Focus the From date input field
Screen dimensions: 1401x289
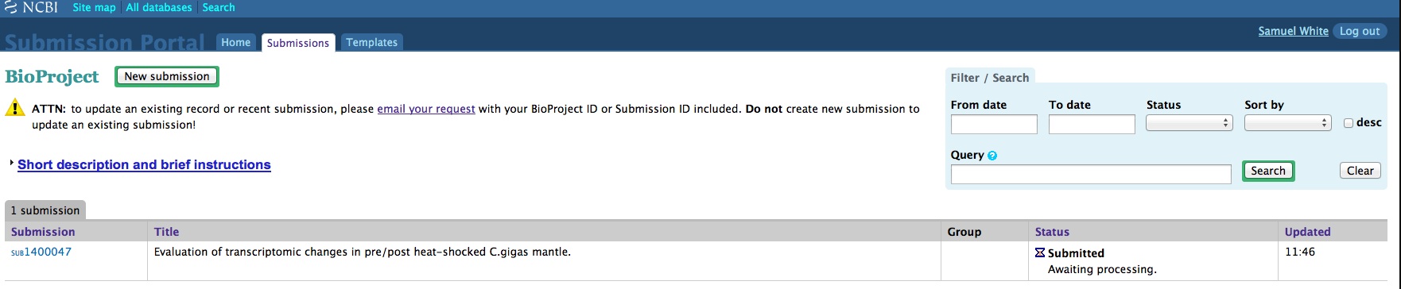point(994,124)
